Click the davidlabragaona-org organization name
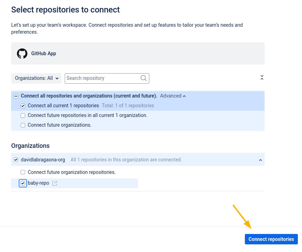Screen dimensions: 302x252 43,160
